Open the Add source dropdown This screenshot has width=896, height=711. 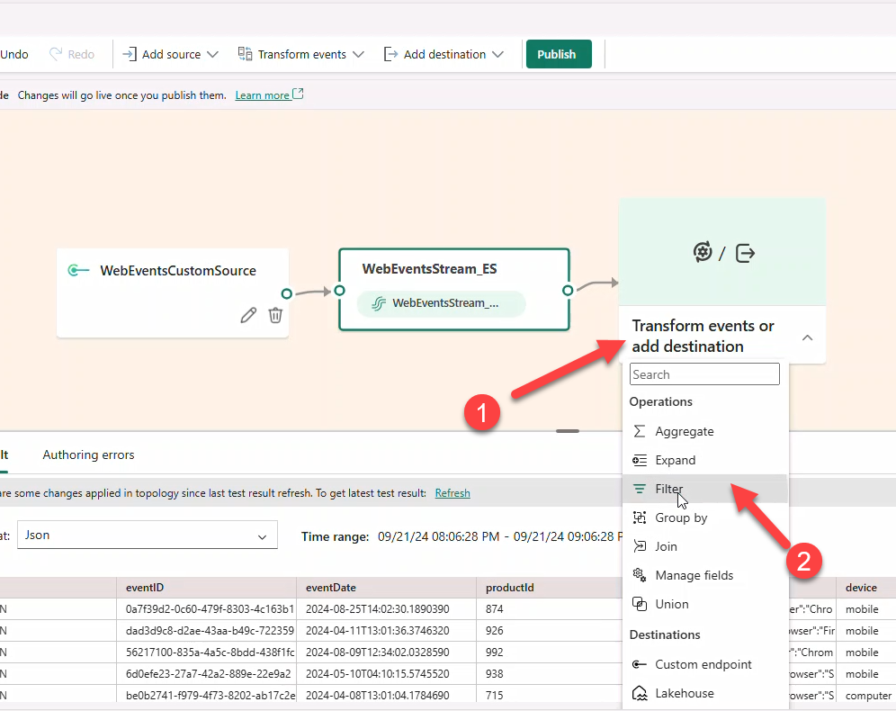(171, 54)
